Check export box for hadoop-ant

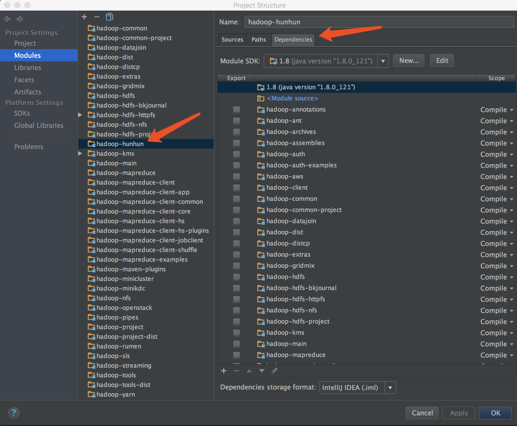(236, 121)
